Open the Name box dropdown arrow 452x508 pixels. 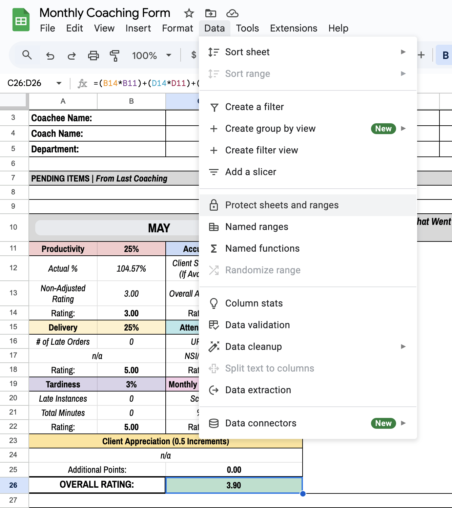coord(59,83)
